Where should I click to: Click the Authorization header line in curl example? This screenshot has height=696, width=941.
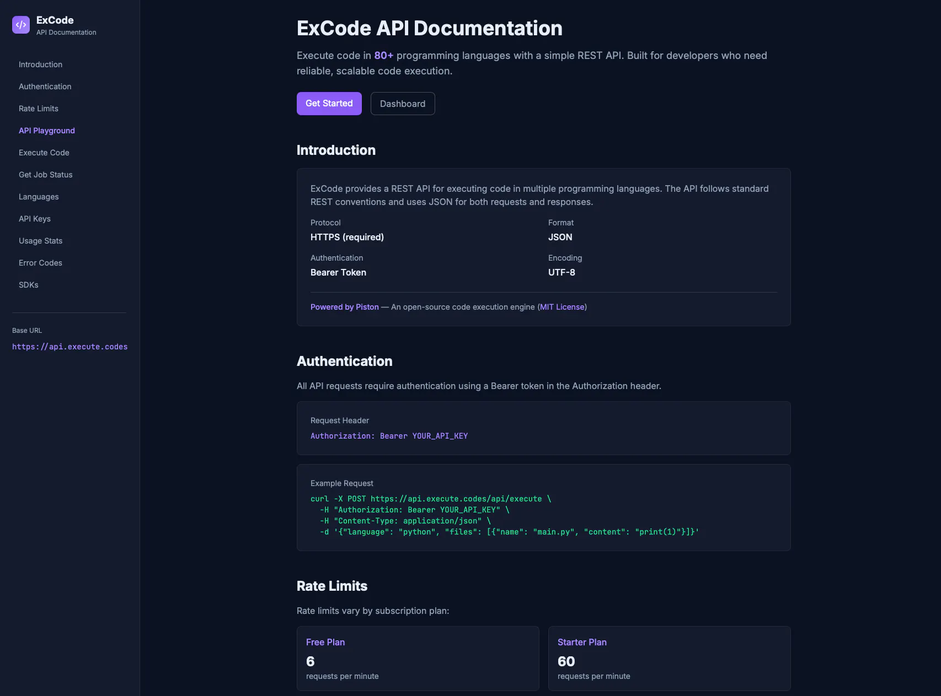pyautogui.click(x=415, y=510)
